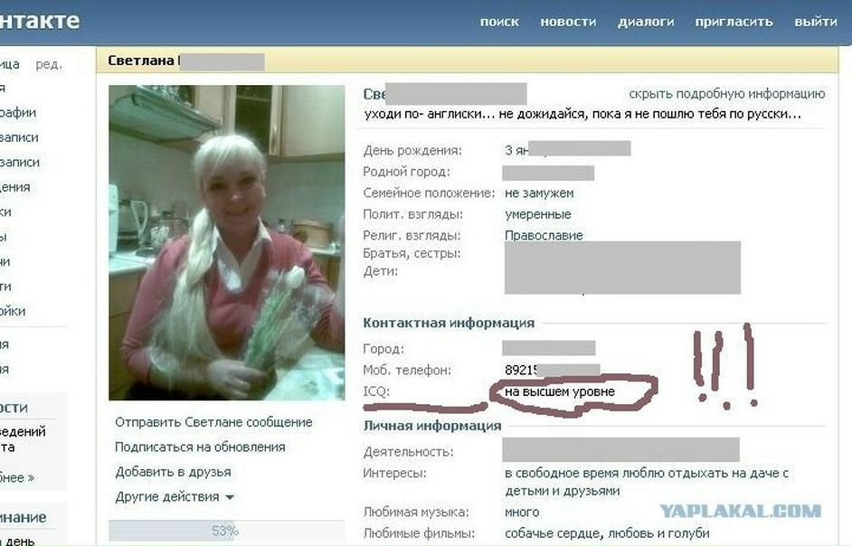The height and width of the screenshot is (546, 852).
Task: Log out using the выйти link
Action: pyautogui.click(x=815, y=22)
